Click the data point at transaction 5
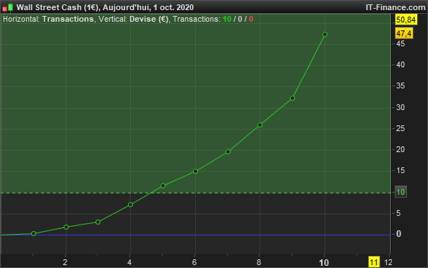 click(163, 185)
